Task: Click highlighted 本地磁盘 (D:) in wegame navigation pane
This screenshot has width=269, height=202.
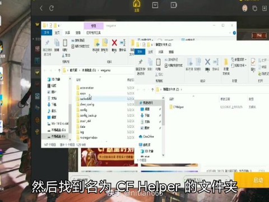Action: click(x=56, y=136)
